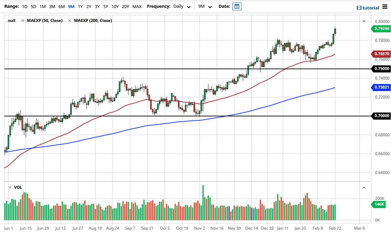Click the green 0.79248 price tag
Screen dimensions: 391x232
[x=381, y=29]
